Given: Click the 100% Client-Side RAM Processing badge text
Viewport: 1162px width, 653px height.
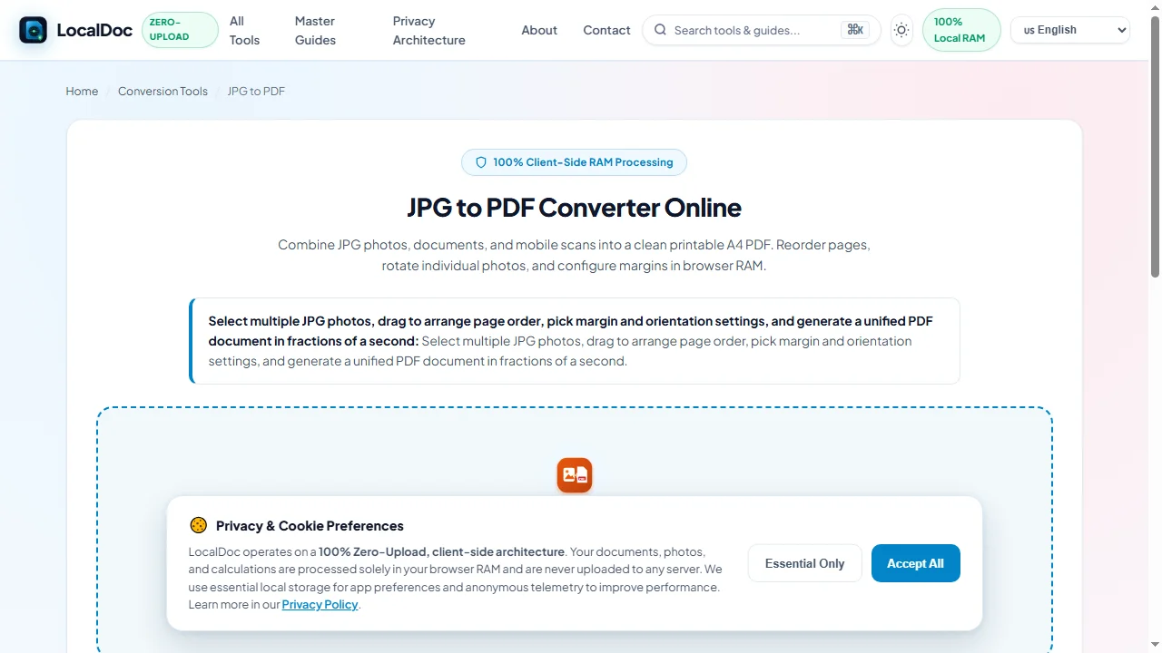Looking at the screenshot, I should coord(583,162).
